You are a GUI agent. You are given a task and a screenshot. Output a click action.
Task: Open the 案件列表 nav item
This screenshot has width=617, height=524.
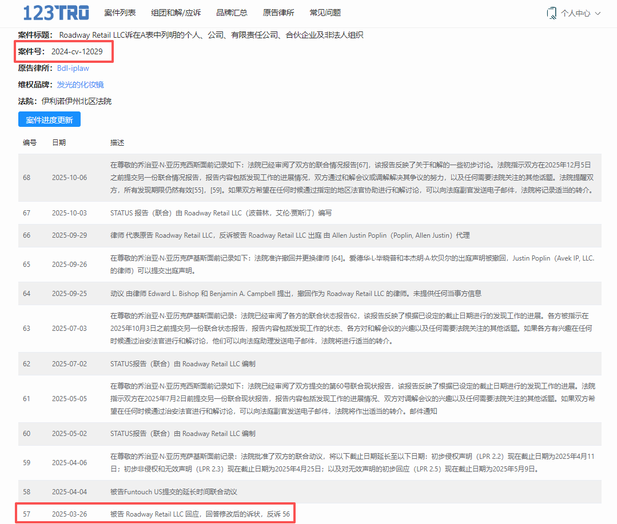click(120, 13)
